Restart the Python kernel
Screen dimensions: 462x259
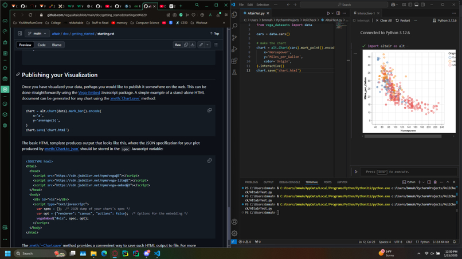403,21
